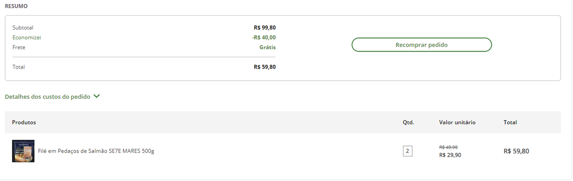Click the R$ 29,90 unit price
This screenshot has width=573, height=181.
[450, 155]
